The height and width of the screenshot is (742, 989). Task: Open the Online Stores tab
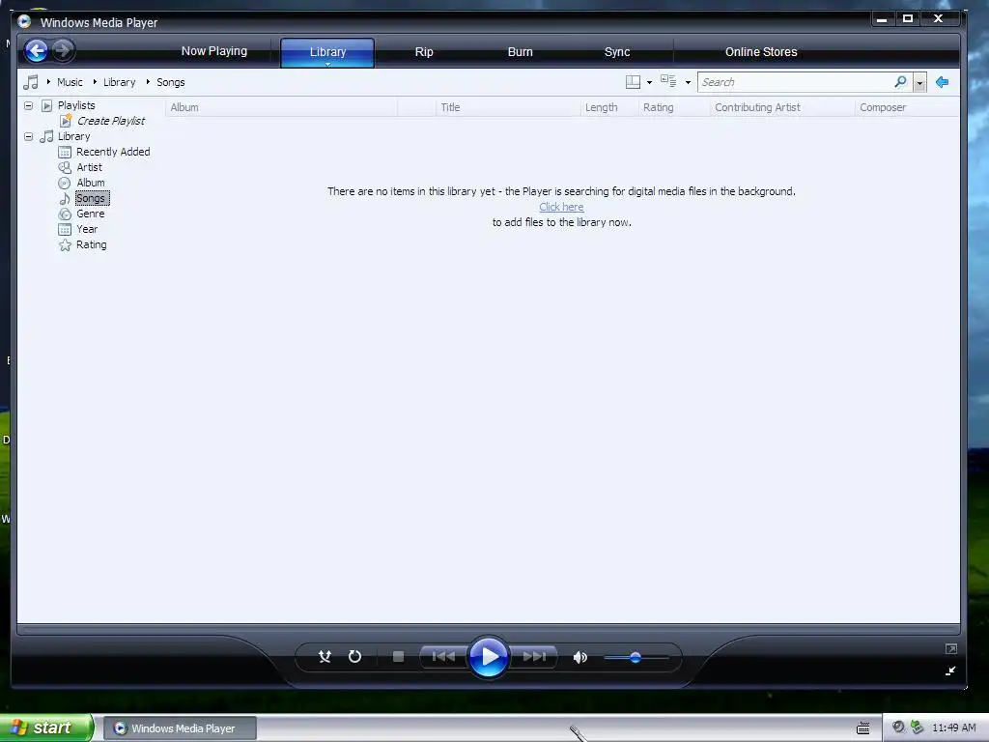tap(761, 52)
